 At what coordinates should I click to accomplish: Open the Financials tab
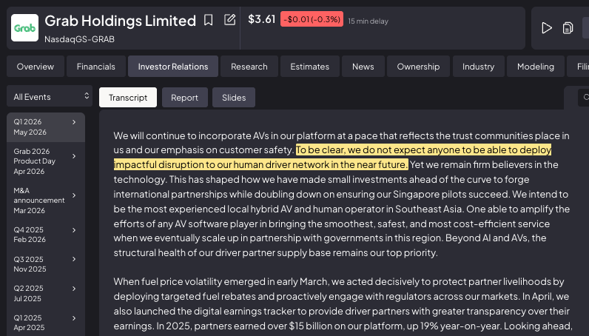click(x=95, y=67)
